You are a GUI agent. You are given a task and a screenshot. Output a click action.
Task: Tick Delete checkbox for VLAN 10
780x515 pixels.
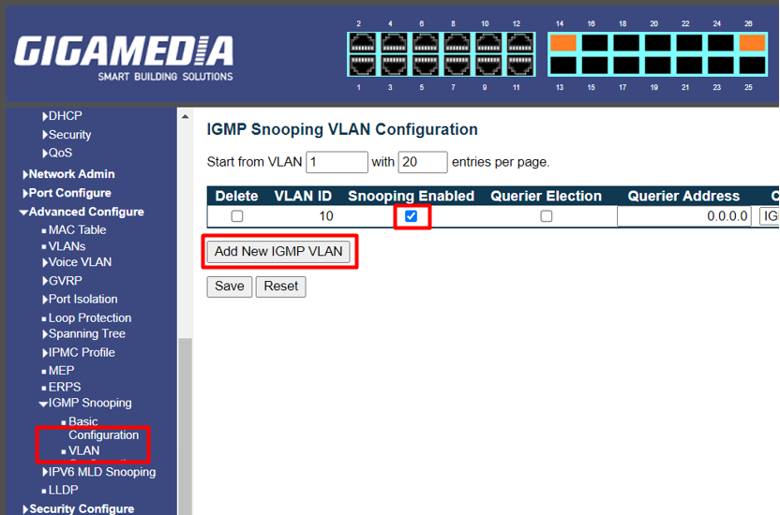tap(237, 216)
